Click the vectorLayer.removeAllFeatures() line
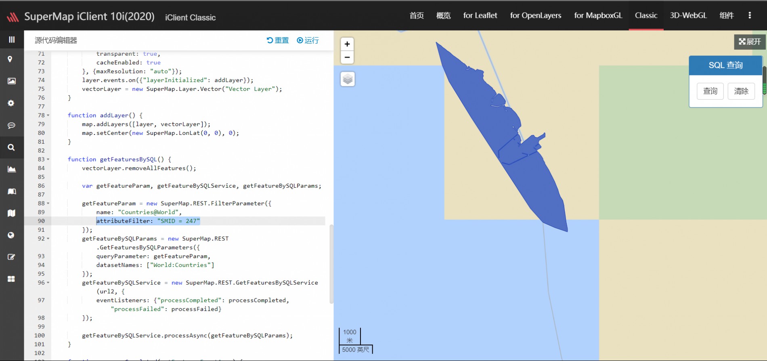 (139, 168)
